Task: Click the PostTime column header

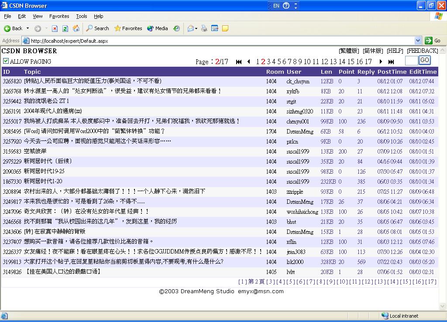Action: 392,72
